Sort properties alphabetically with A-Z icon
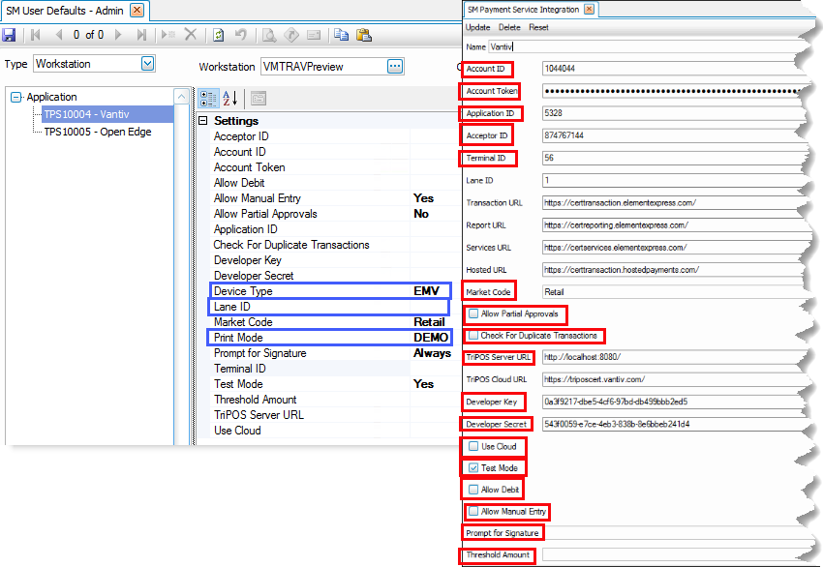The height and width of the screenshot is (567, 823). point(230,98)
